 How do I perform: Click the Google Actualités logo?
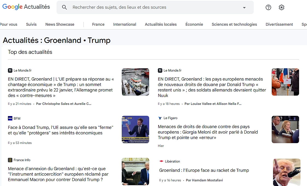click(x=26, y=7)
